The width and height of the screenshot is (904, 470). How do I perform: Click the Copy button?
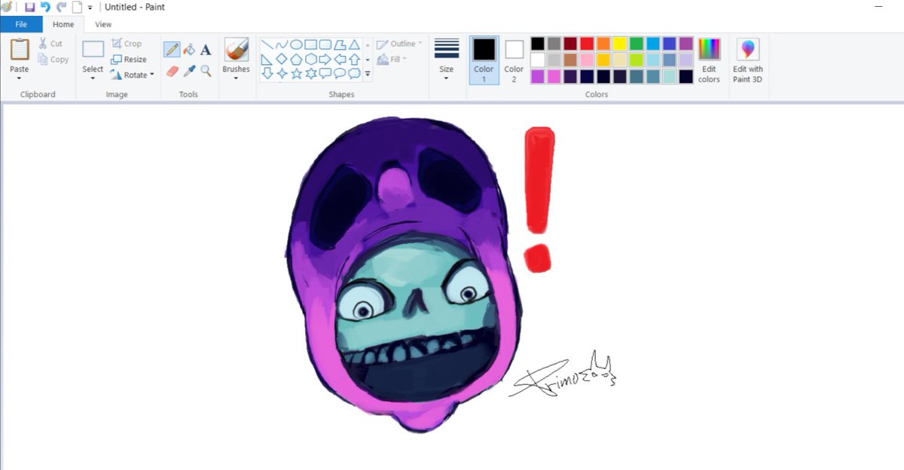click(x=53, y=60)
